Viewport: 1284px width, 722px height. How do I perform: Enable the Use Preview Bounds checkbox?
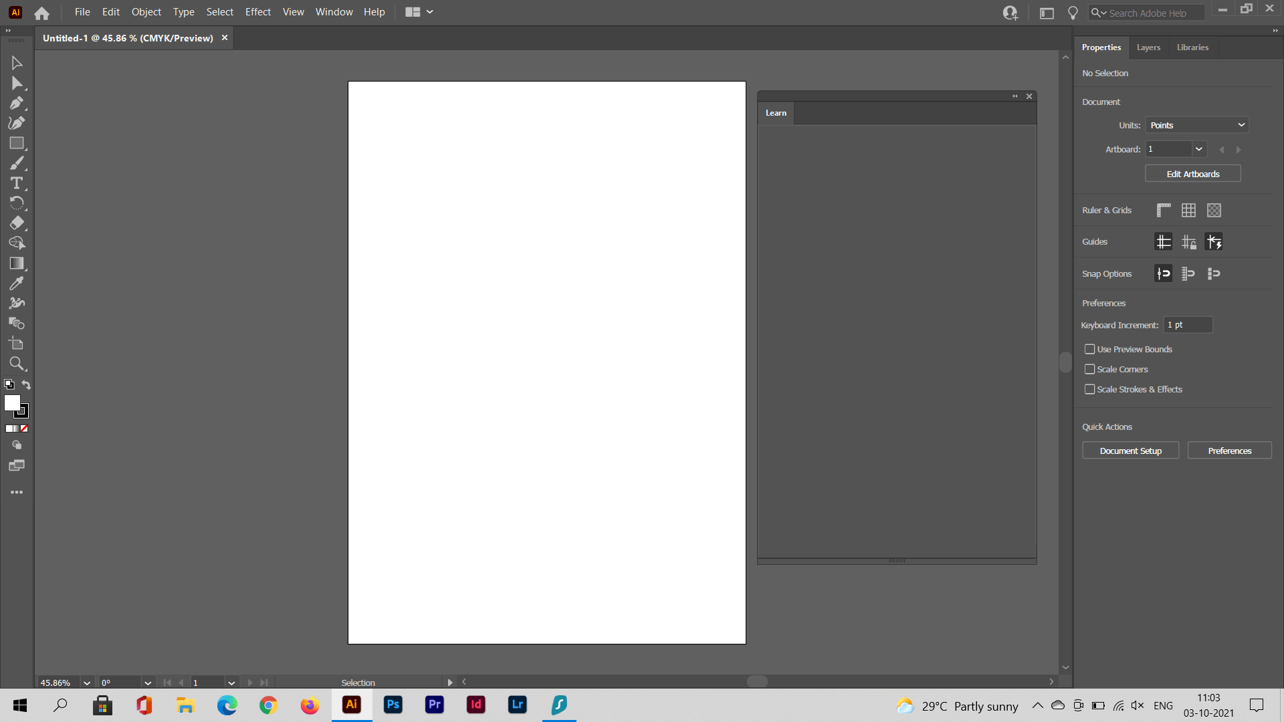(x=1090, y=349)
